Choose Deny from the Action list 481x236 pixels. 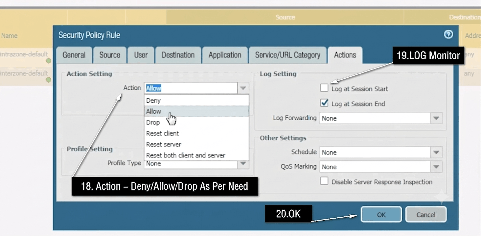click(x=196, y=101)
